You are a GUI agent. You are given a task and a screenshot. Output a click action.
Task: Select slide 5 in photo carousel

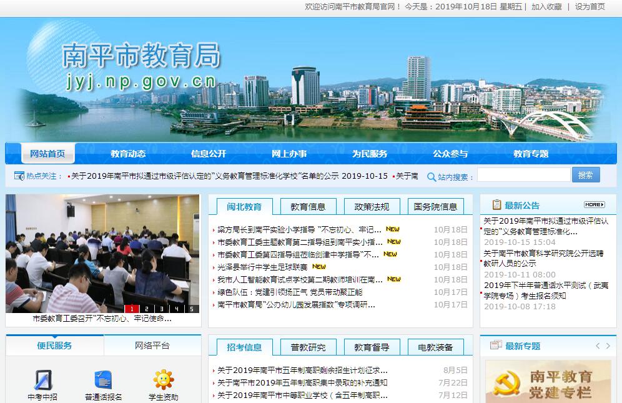(192, 309)
